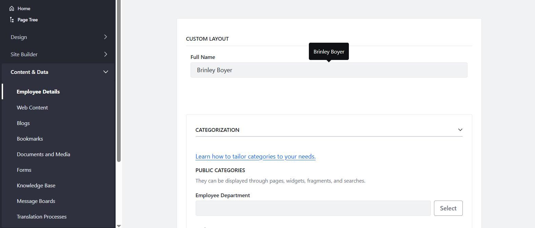Viewport: 535px width, 228px height.
Task: Click the Select button for Employee Department
Action: click(448, 208)
